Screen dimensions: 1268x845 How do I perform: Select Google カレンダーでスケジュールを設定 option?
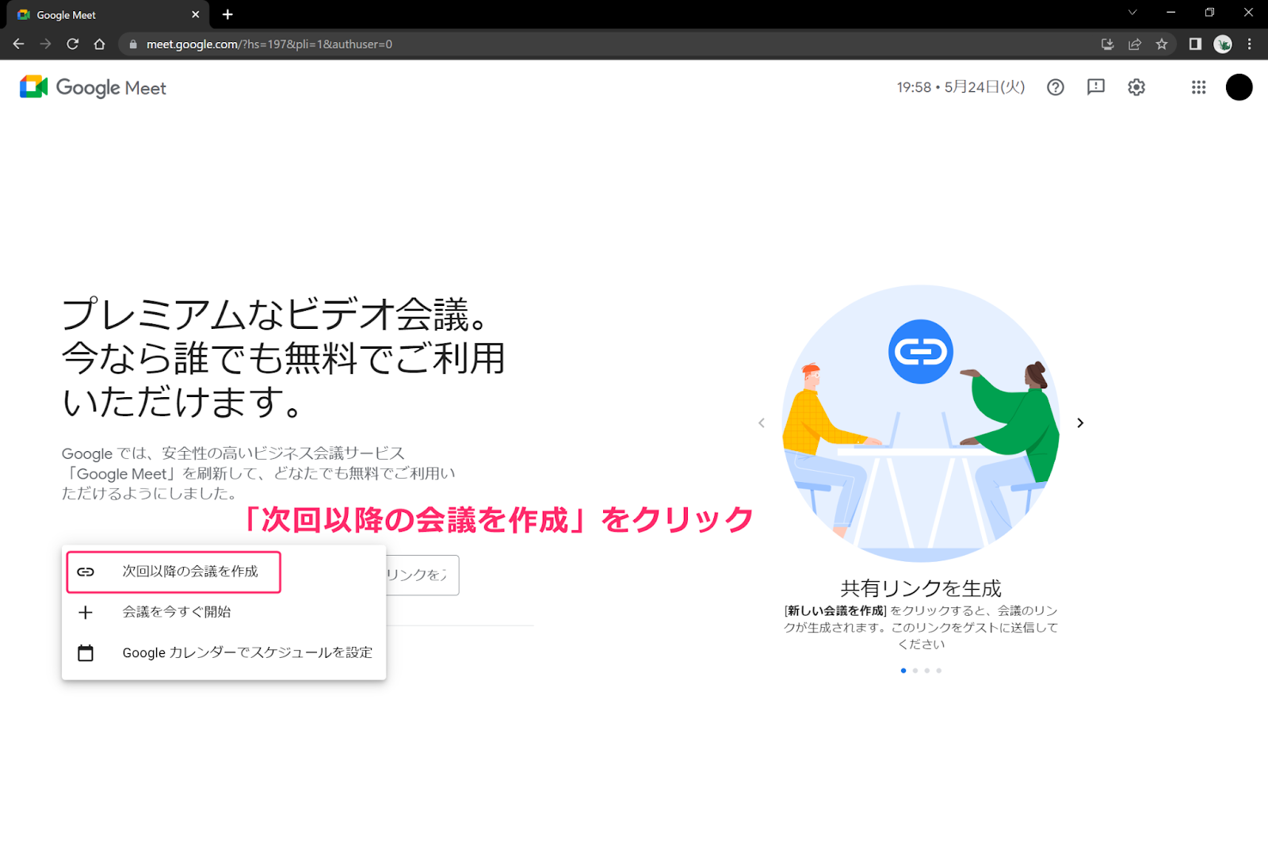(223, 652)
